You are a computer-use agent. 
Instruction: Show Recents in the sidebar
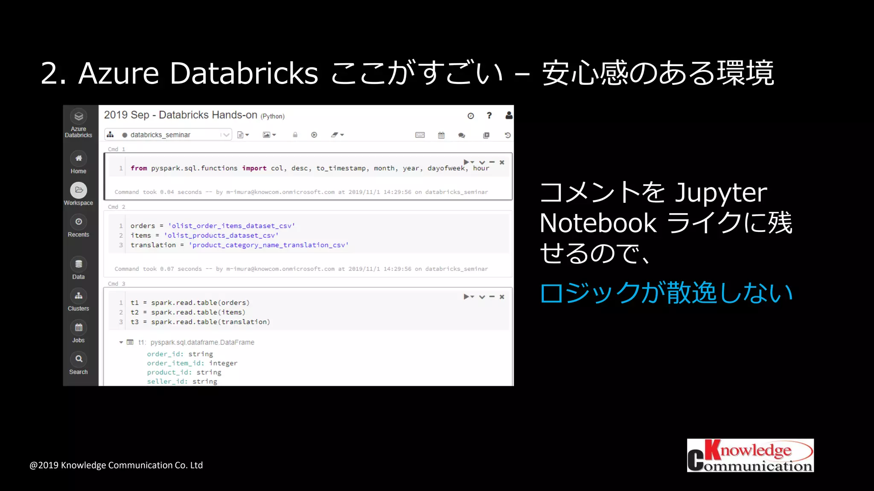pyautogui.click(x=79, y=226)
